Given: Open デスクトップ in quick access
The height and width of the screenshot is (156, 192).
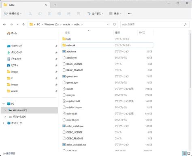Looking at the screenshot, I should [x=14, y=46].
